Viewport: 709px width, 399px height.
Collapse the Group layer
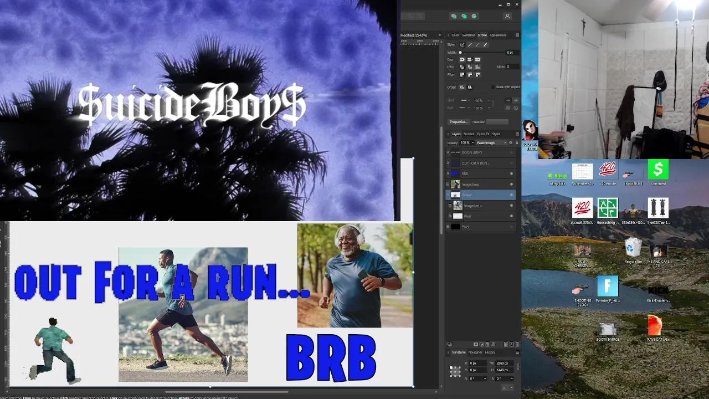[x=448, y=195]
